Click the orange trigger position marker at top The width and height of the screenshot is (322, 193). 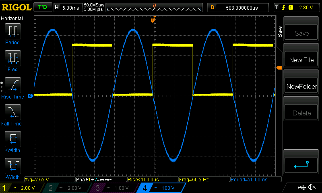(x=153, y=19)
